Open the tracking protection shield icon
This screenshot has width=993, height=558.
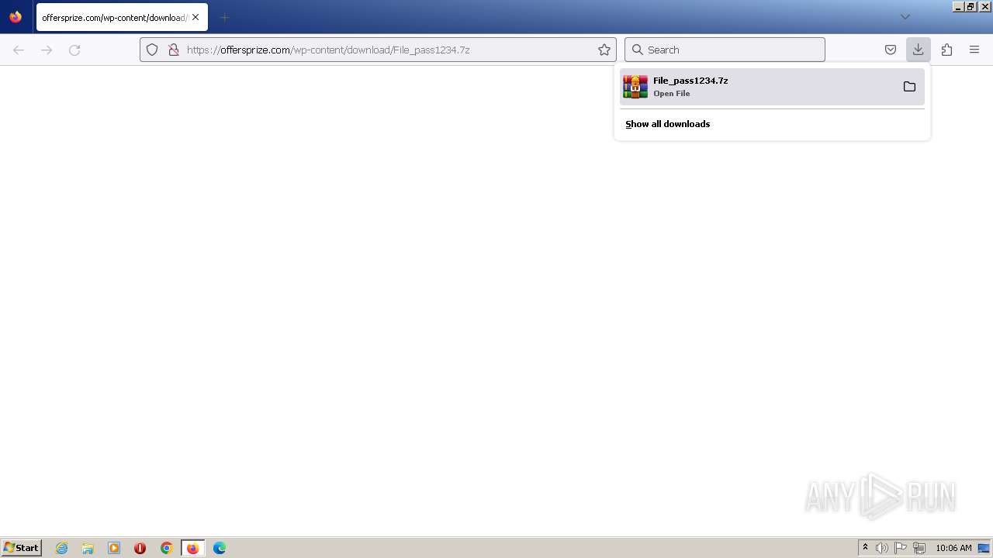[x=152, y=50]
